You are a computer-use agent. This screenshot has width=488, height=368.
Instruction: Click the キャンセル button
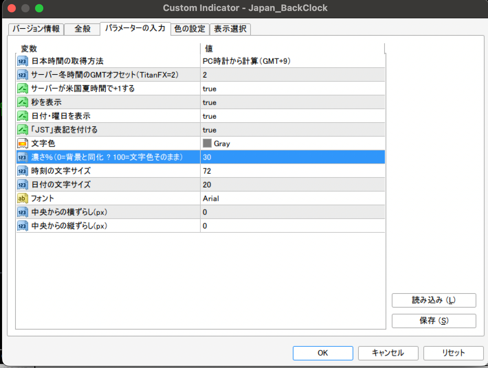pyautogui.click(x=388, y=353)
